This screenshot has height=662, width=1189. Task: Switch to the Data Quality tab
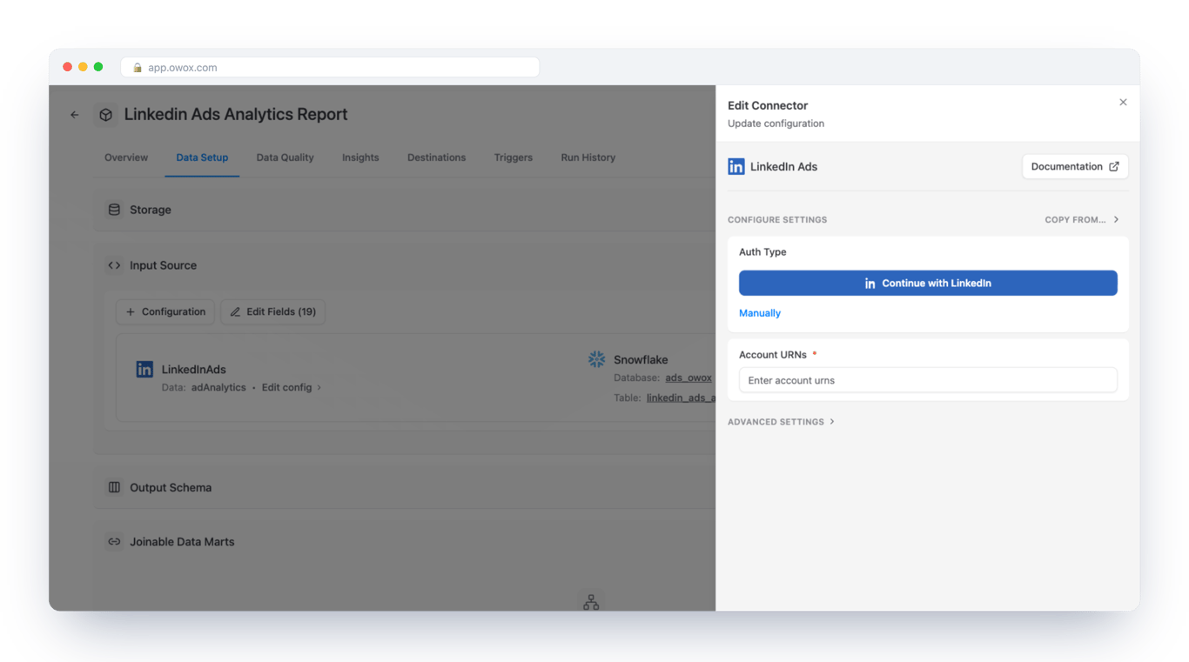(x=285, y=157)
